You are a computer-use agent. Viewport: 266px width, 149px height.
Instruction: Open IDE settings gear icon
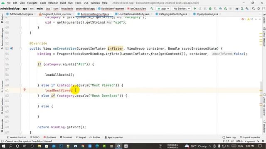(259, 9)
